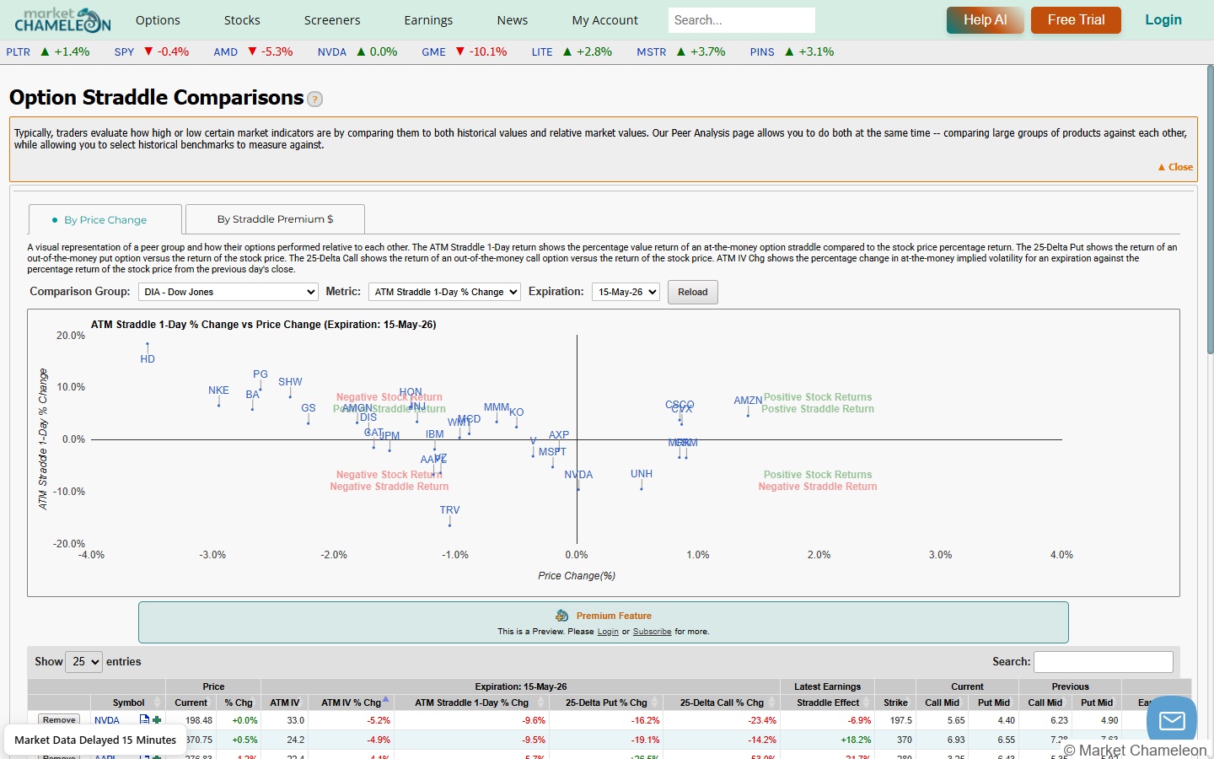Click the Strike column header

895,702
